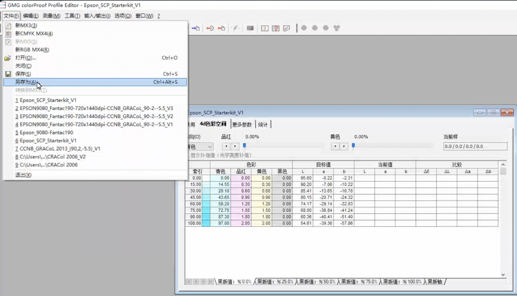
Task: Select the 黑版轴 sheet tab
Action: coord(435,282)
